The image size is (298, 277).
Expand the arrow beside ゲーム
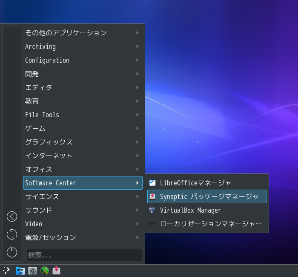(138, 128)
